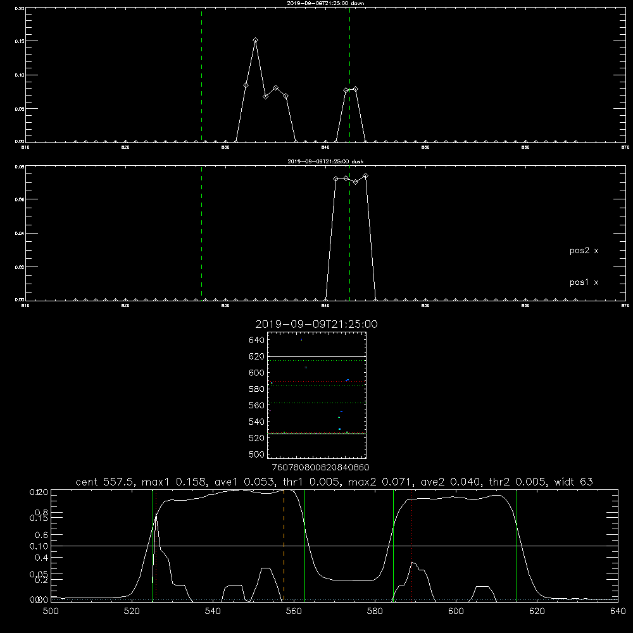
Task: Click the image panel title '2019-09-09T21:25:00'
Action: (316, 325)
